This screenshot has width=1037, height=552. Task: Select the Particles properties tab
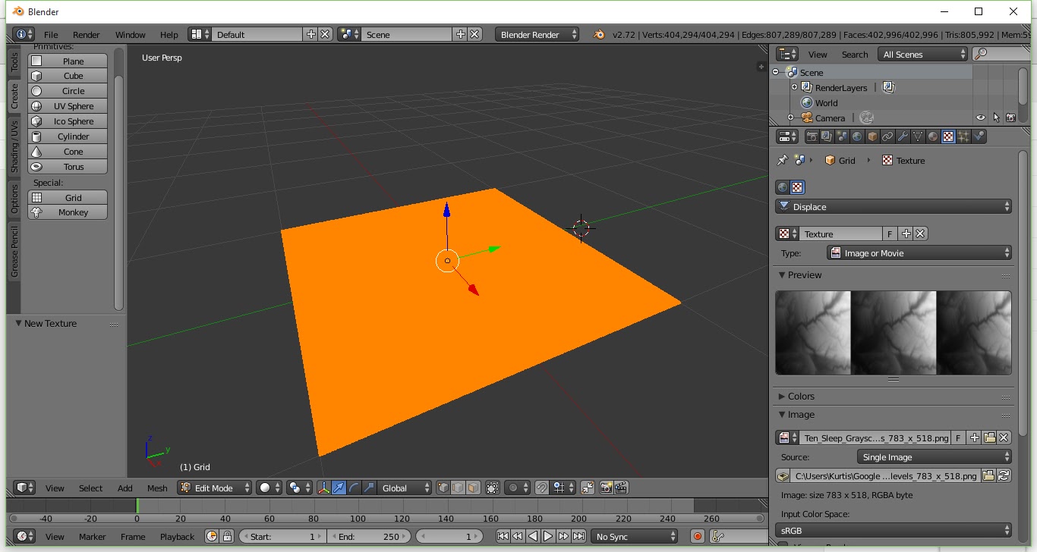click(x=964, y=136)
